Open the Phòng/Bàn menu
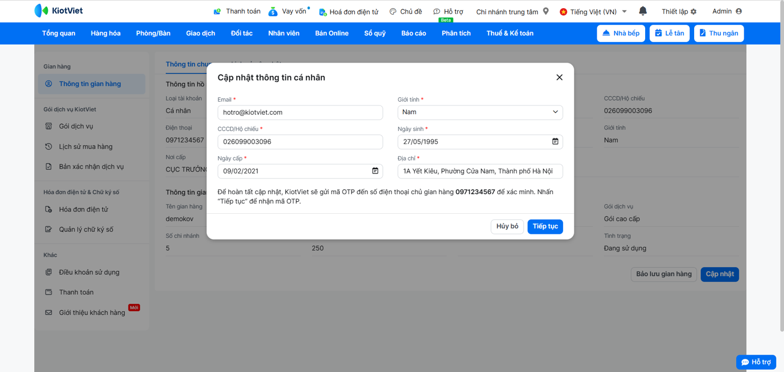The height and width of the screenshot is (372, 784). click(x=153, y=33)
